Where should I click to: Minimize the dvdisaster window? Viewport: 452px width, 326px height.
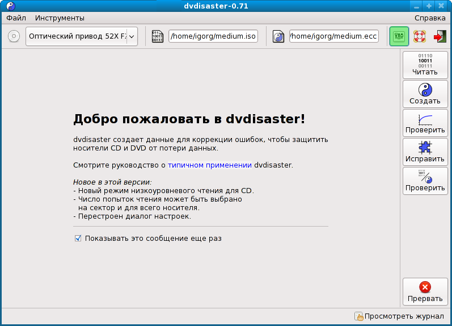(416, 6)
